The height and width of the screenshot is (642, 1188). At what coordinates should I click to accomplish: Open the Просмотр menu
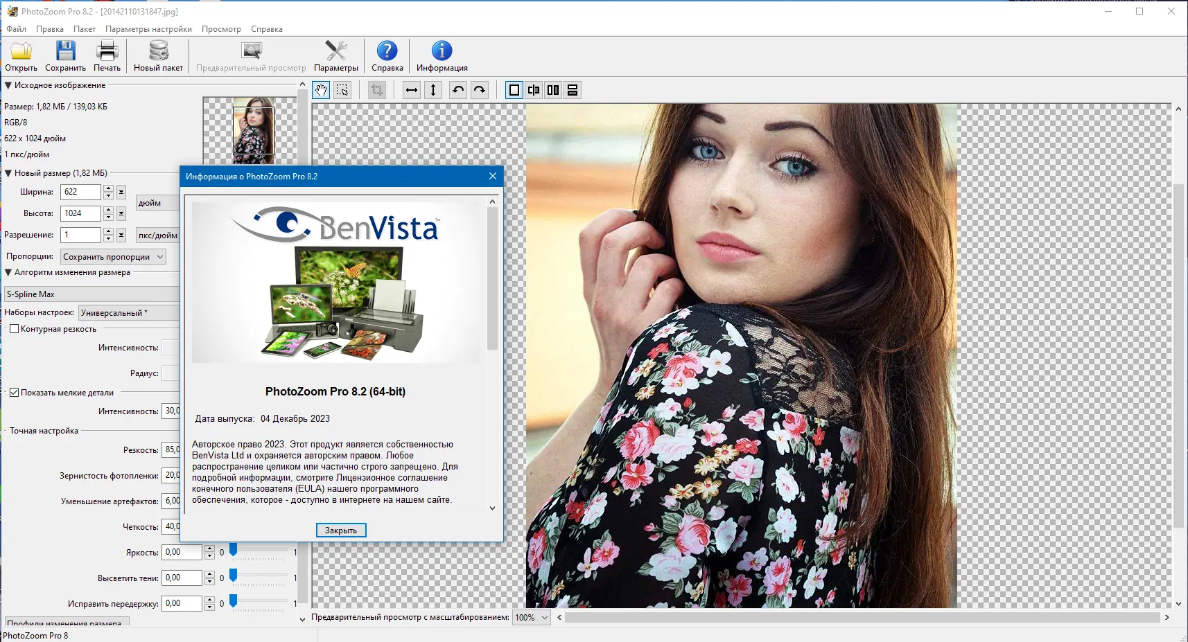click(221, 29)
